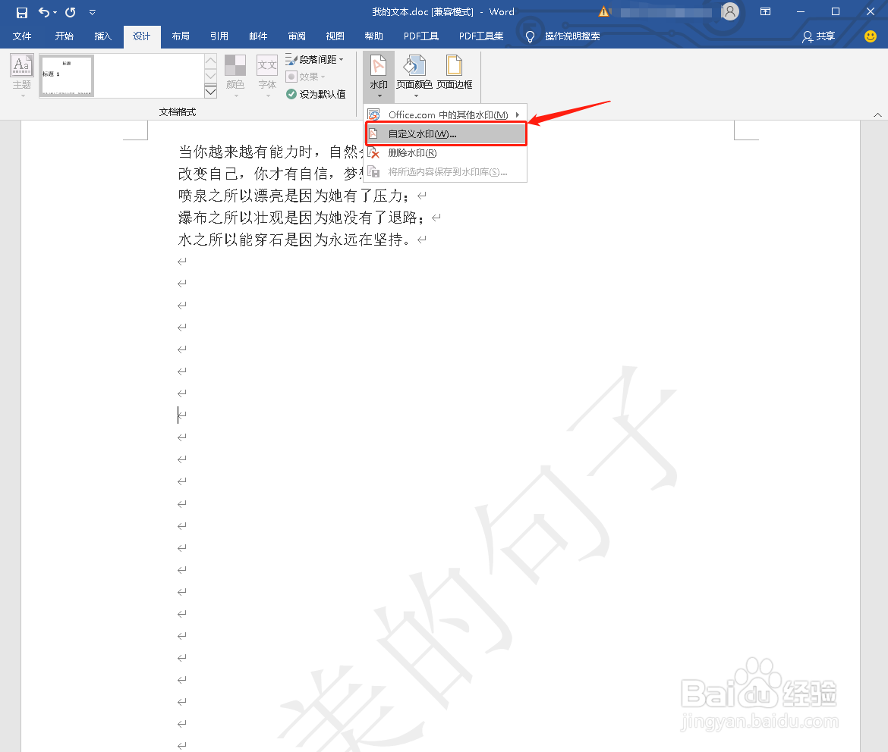Open Customize Quick Access Toolbar dropdown
Screen dimensions: 888x752
[93, 12]
